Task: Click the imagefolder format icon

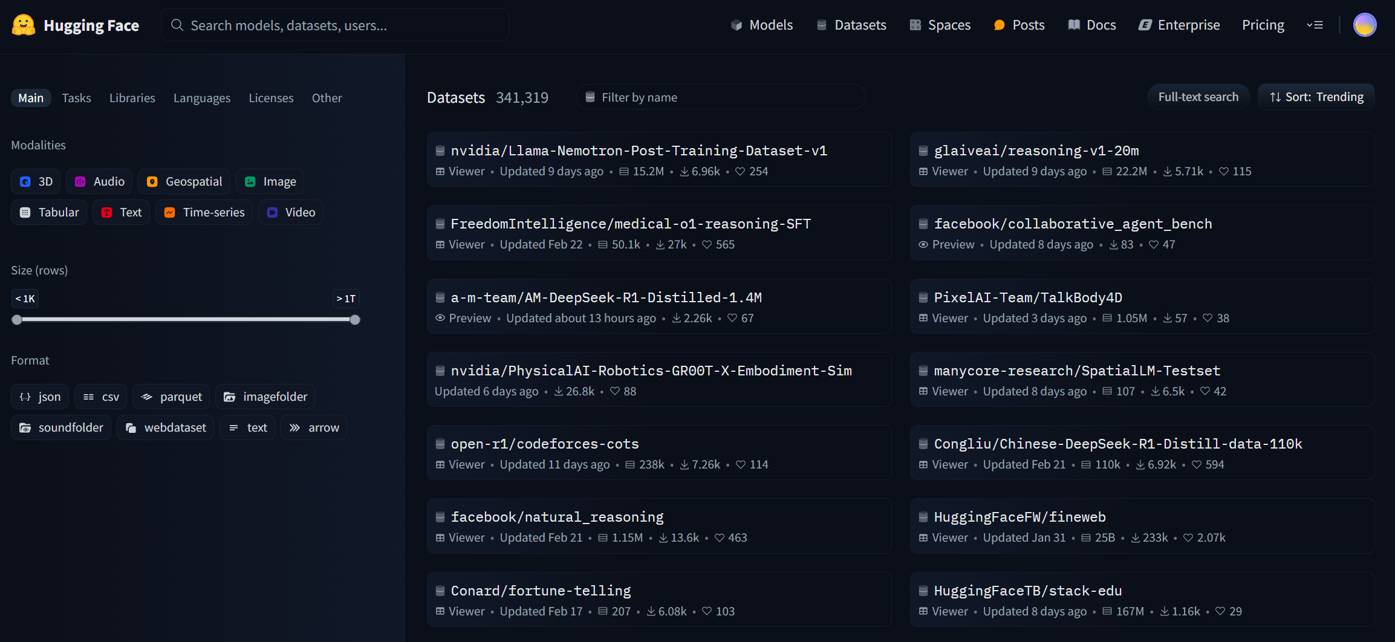Action: pyautogui.click(x=230, y=397)
